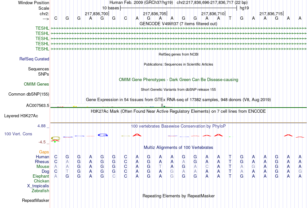Viewport: 307px width, 208px height.
Task: Click 'RefSeq genes from NCBI' track title
Action: (179, 54)
